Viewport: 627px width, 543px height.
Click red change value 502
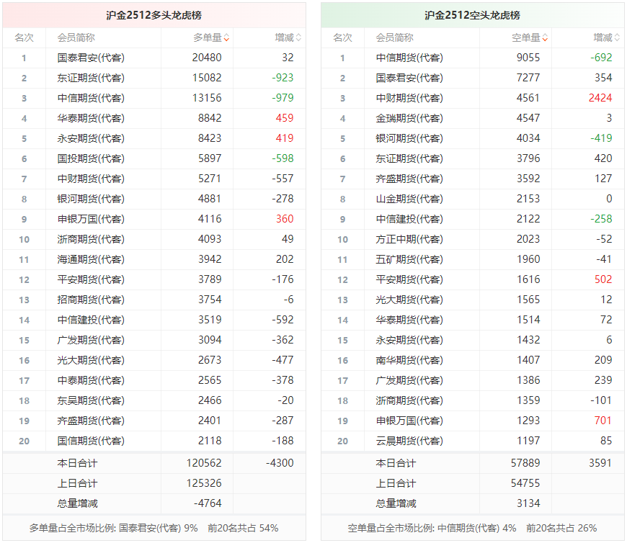(x=603, y=279)
